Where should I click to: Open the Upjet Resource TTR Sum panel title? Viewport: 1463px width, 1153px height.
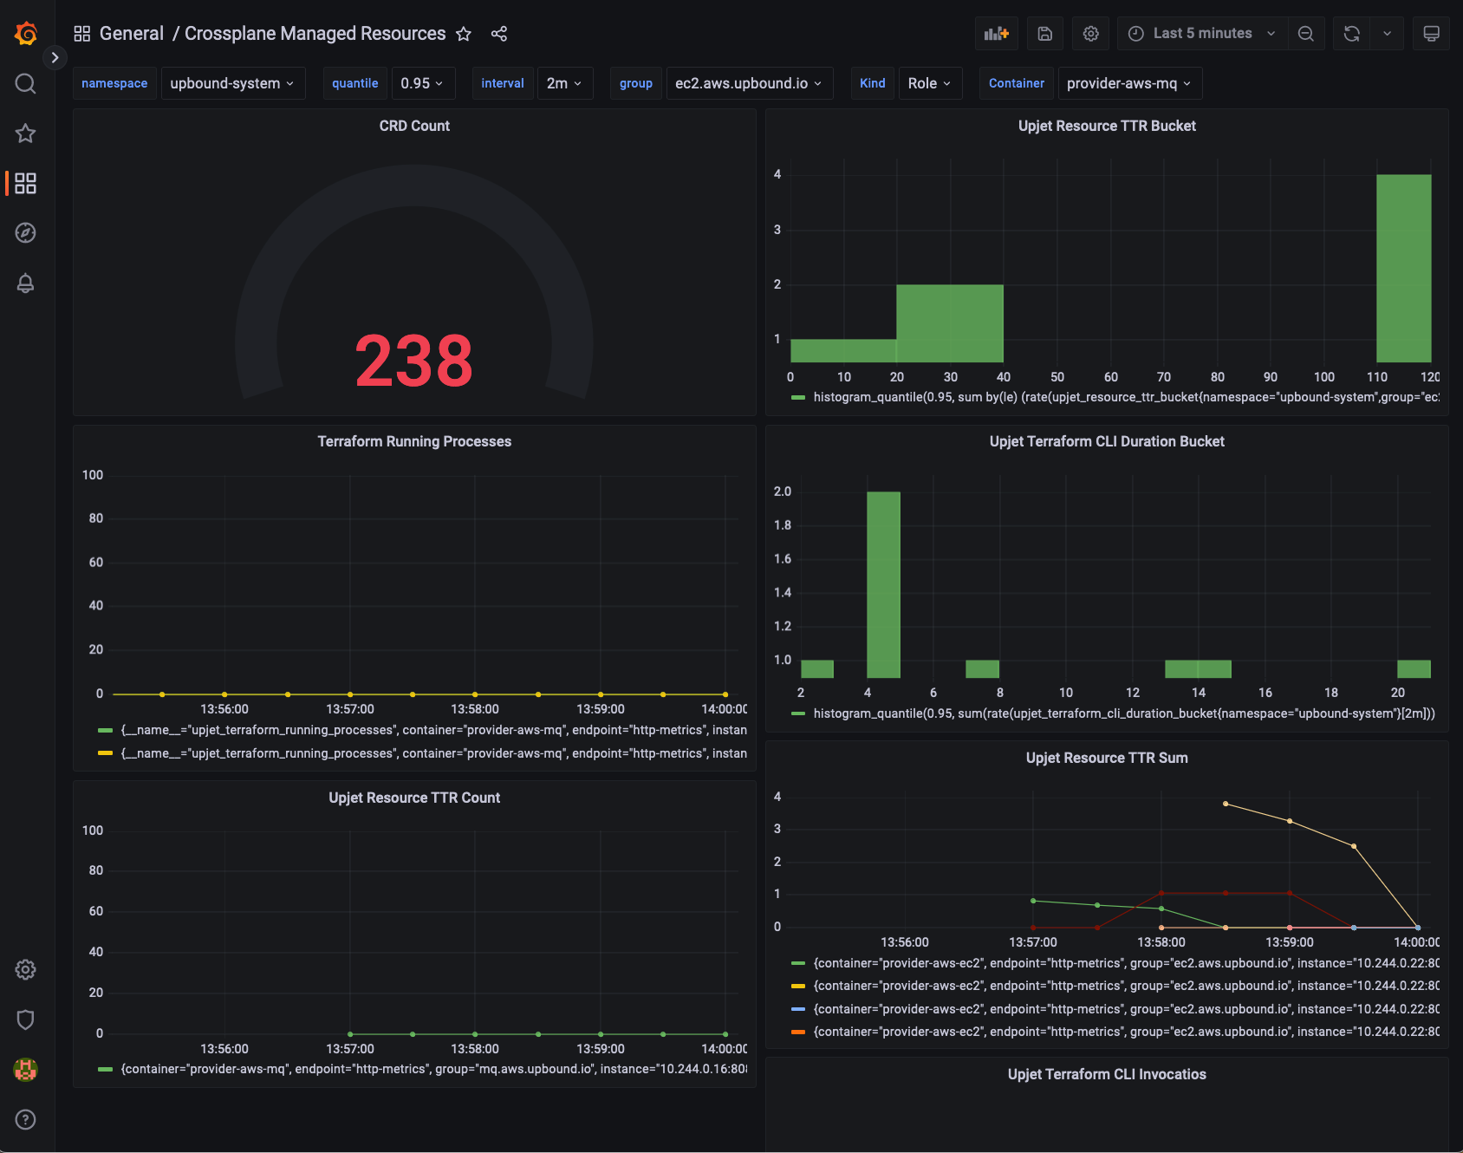coord(1107,758)
